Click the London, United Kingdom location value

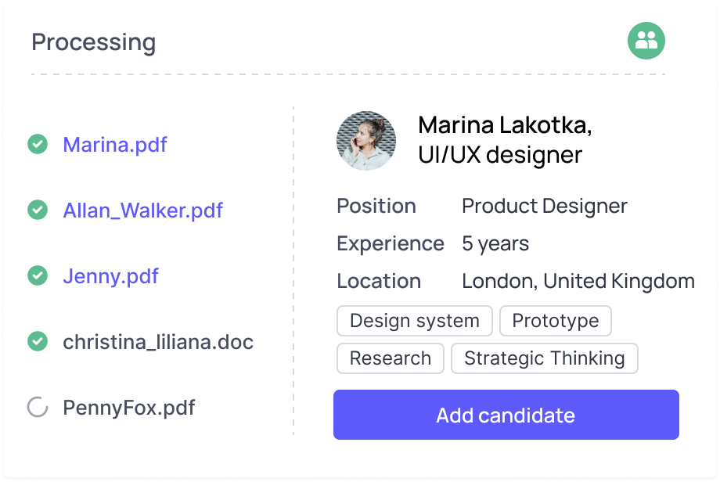coord(578,281)
